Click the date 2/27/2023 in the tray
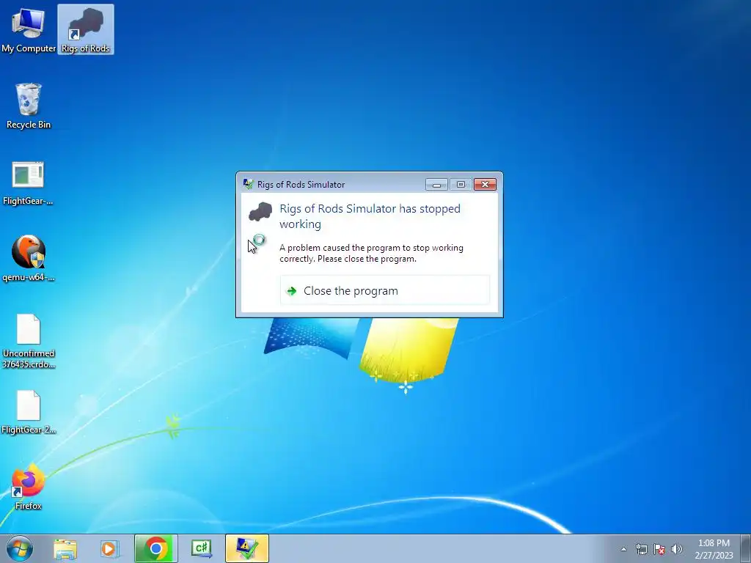 point(714,556)
